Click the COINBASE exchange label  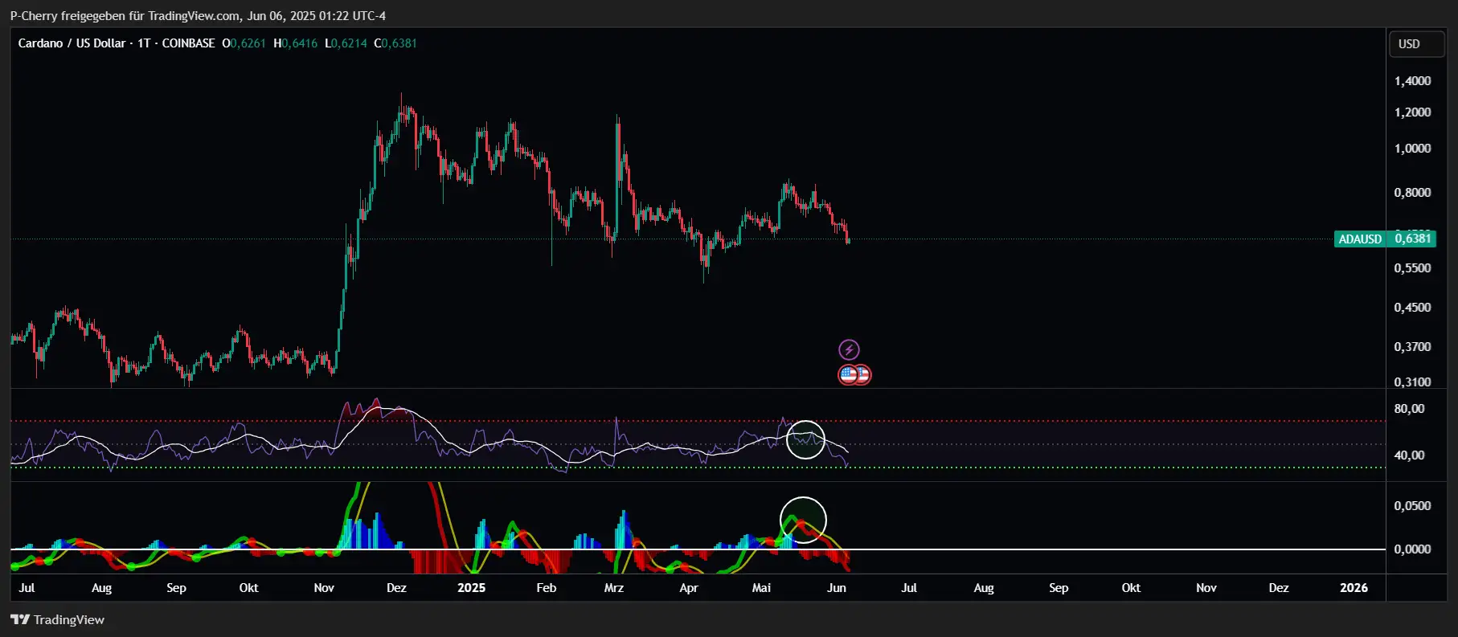[188, 43]
